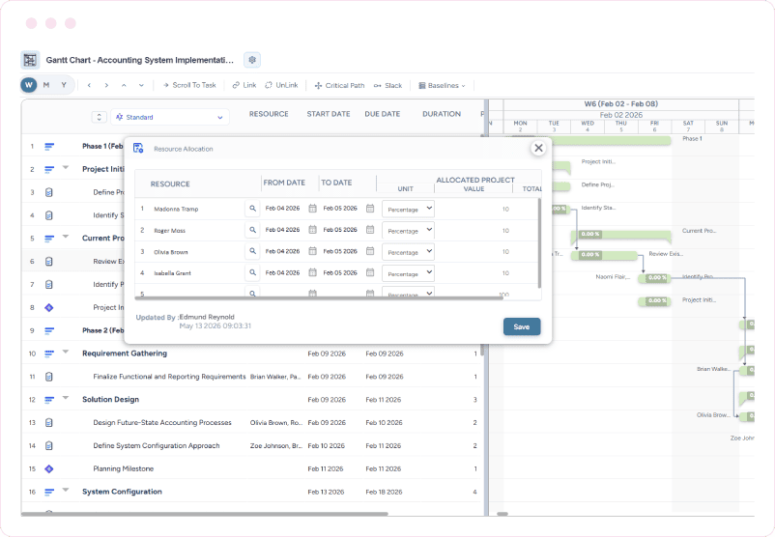
Task: Click the dialog's horizontal scrollbar
Action: click(x=319, y=297)
